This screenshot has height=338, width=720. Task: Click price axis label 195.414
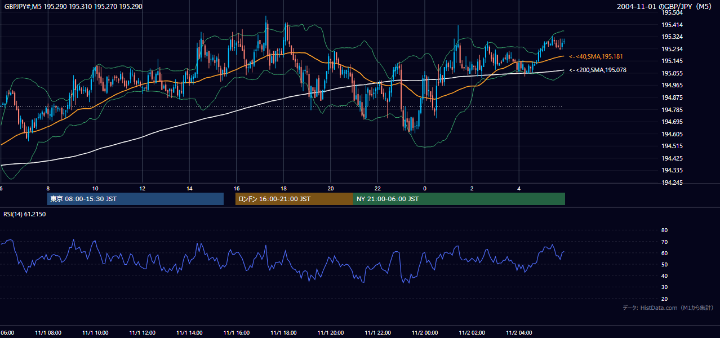pyautogui.click(x=672, y=25)
